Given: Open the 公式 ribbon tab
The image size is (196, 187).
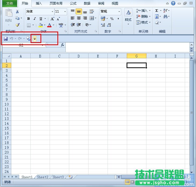Looking at the screenshot, I should [73, 3].
